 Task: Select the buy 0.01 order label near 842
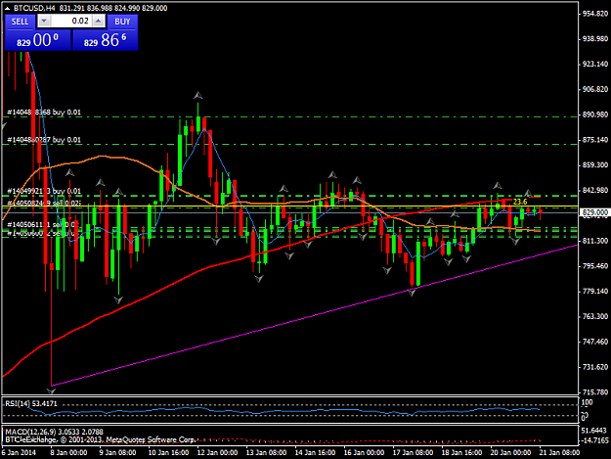coord(44,191)
